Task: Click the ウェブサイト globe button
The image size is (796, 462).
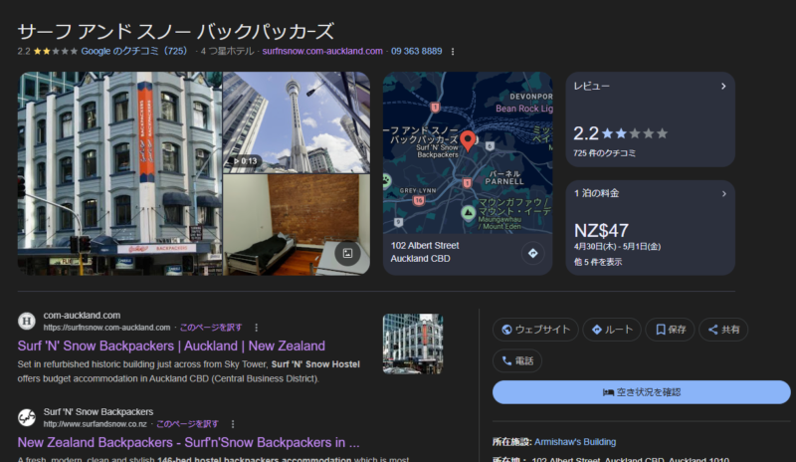Action: point(535,330)
